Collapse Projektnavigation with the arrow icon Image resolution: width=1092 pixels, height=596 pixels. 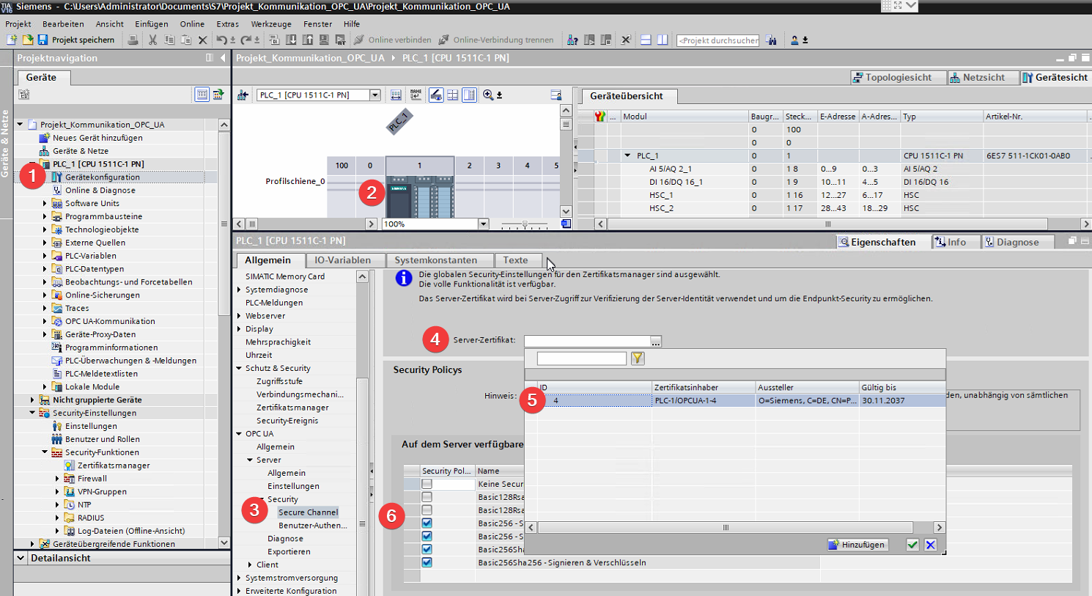(x=223, y=57)
